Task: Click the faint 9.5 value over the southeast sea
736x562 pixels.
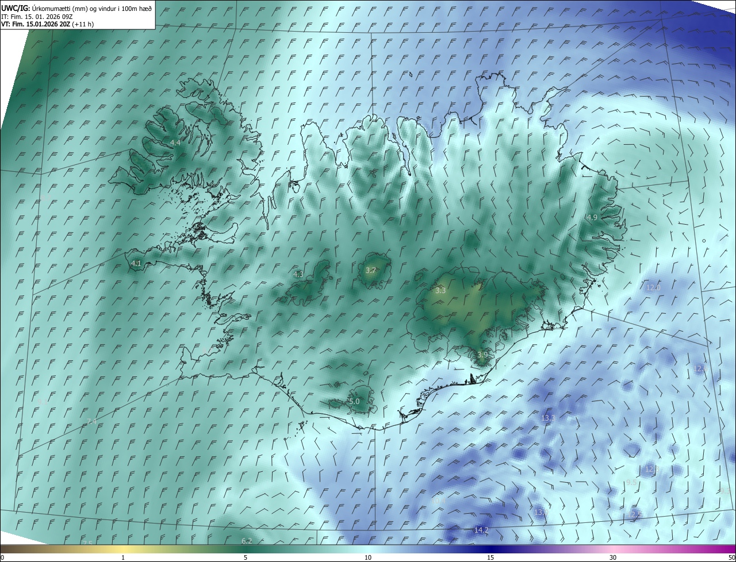Action: [x=631, y=483]
